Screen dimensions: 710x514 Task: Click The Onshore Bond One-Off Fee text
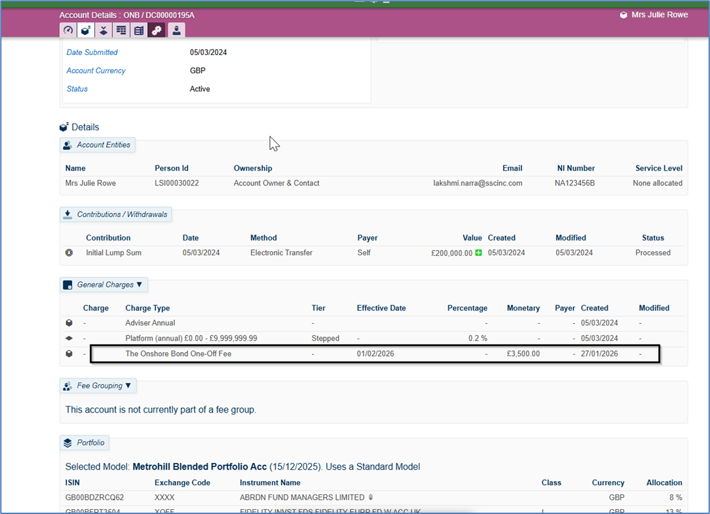click(178, 353)
